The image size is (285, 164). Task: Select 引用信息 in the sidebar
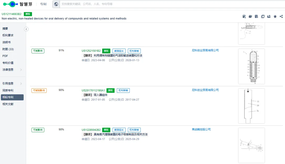8,84
